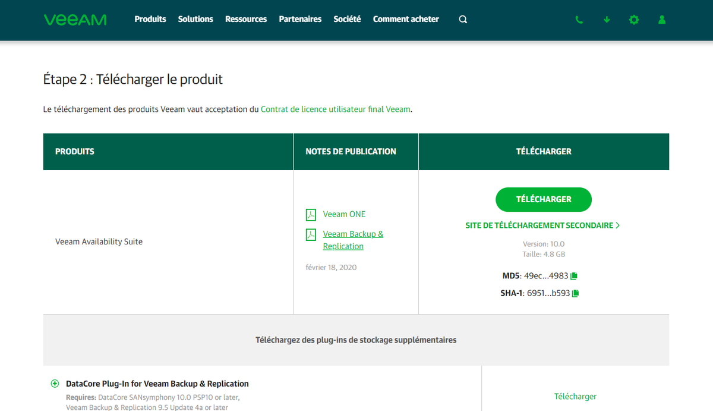The image size is (713, 411).
Task: Copy the MD5 hash with copy icon
Action: pyautogui.click(x=574, y=276)
